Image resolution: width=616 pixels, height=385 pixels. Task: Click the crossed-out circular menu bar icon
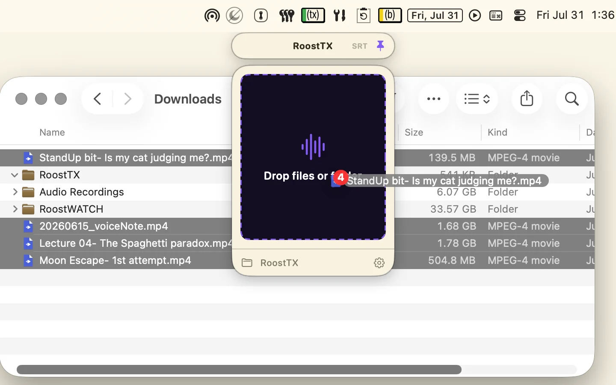click(x=234, y=16)
